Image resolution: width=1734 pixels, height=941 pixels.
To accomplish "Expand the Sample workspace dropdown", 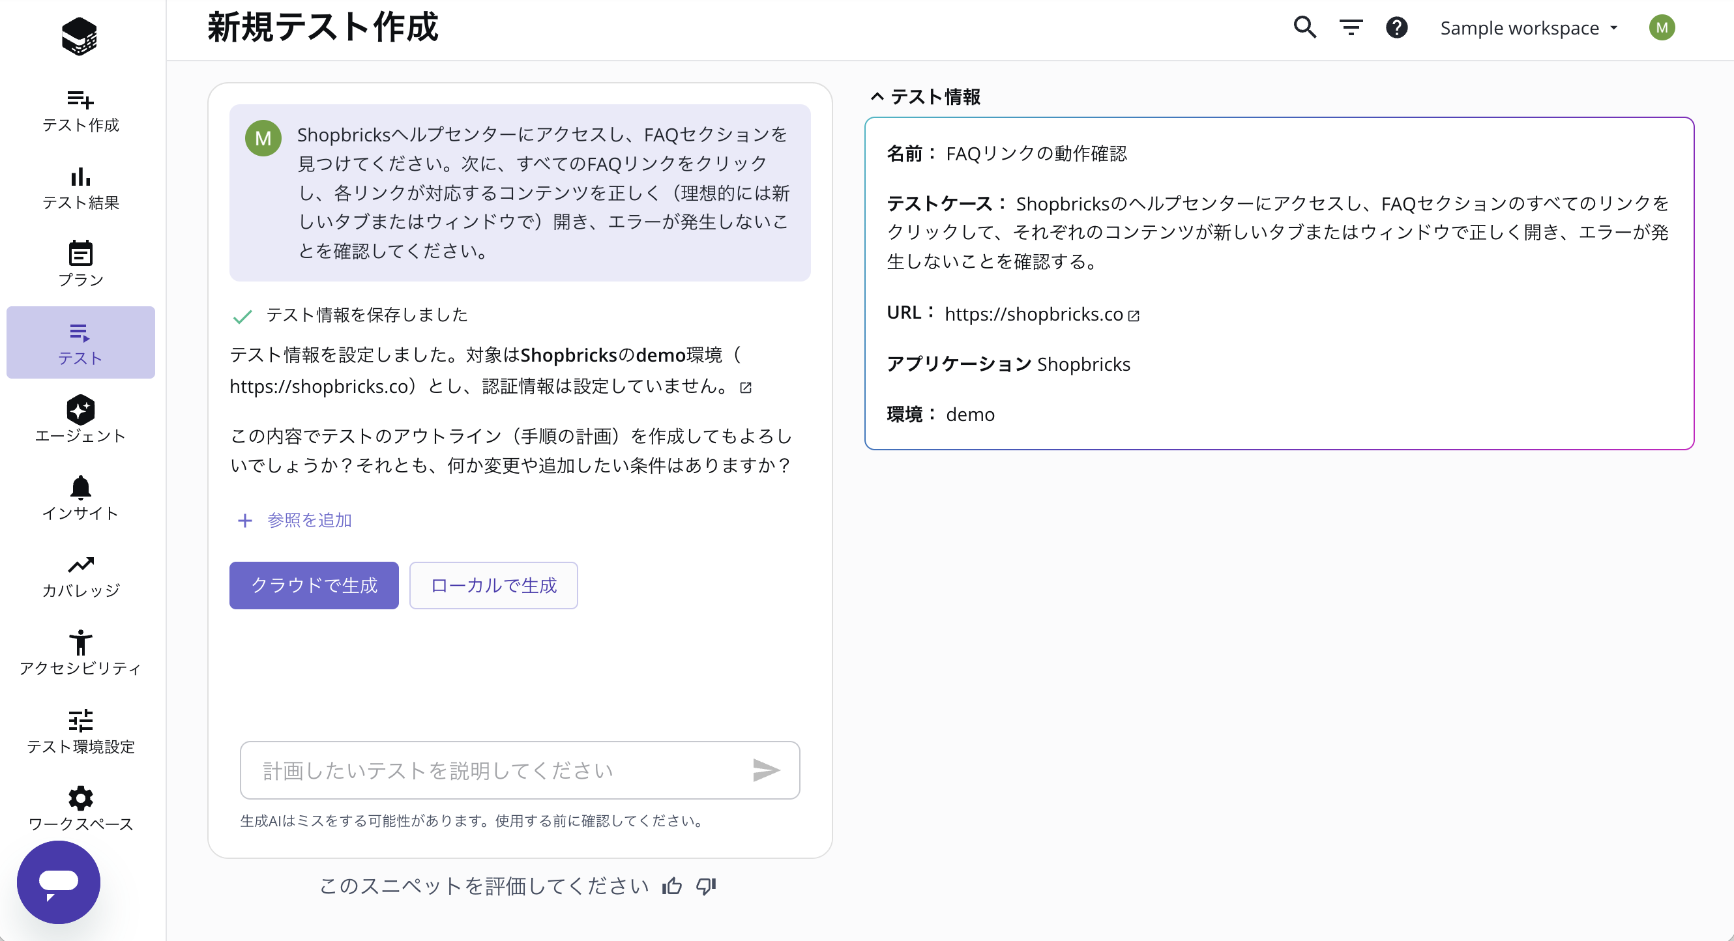I will click(1528, 27).
